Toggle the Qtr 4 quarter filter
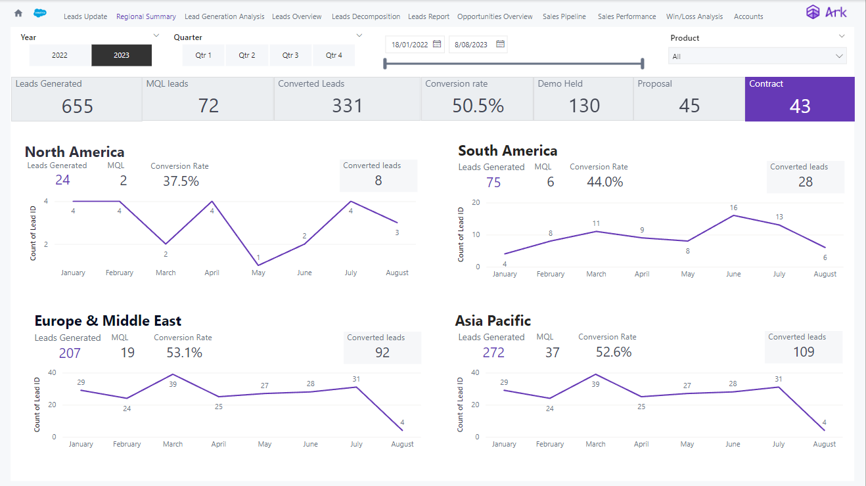866x486 pixels. pyautogui.click(x=334, y=55)
